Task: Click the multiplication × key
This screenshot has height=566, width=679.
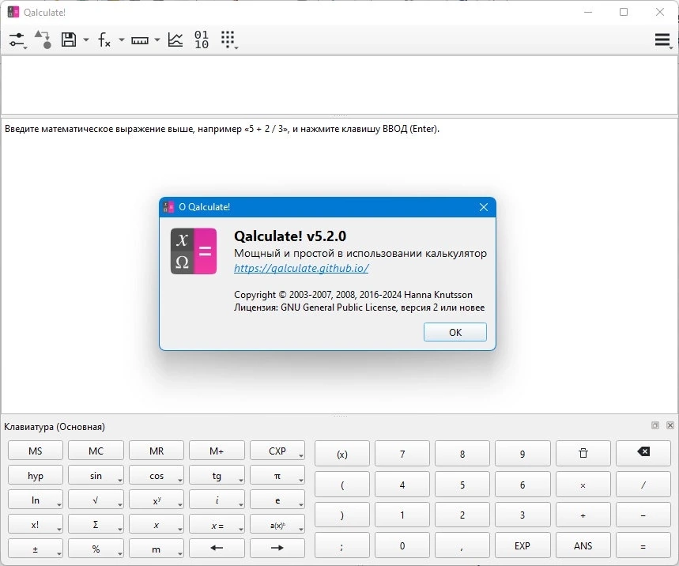Action: (583, 485)
